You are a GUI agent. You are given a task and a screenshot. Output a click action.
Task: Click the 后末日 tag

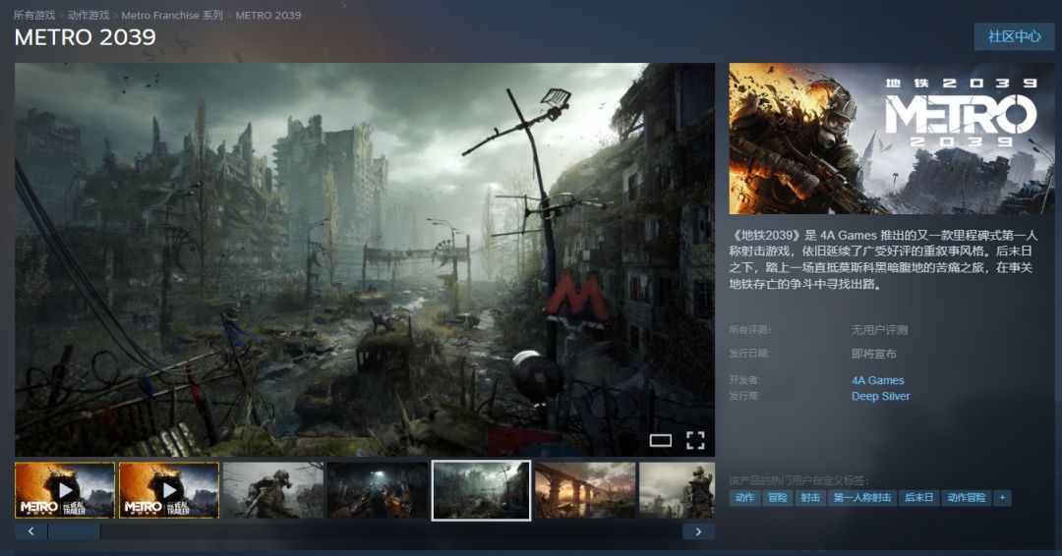919,498
